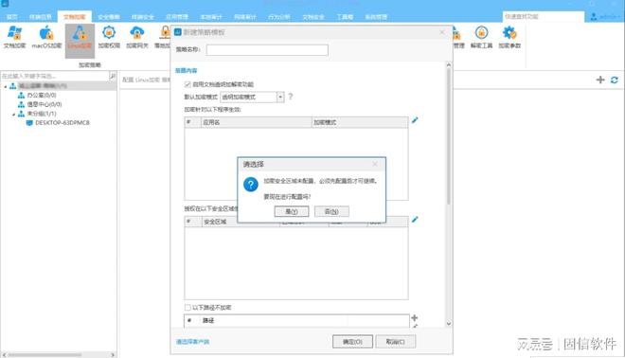Enable the 以下路径不加密 checkbox
Image resolution: width=625 pixels, height=358 pixels.
tap(187, 308)
